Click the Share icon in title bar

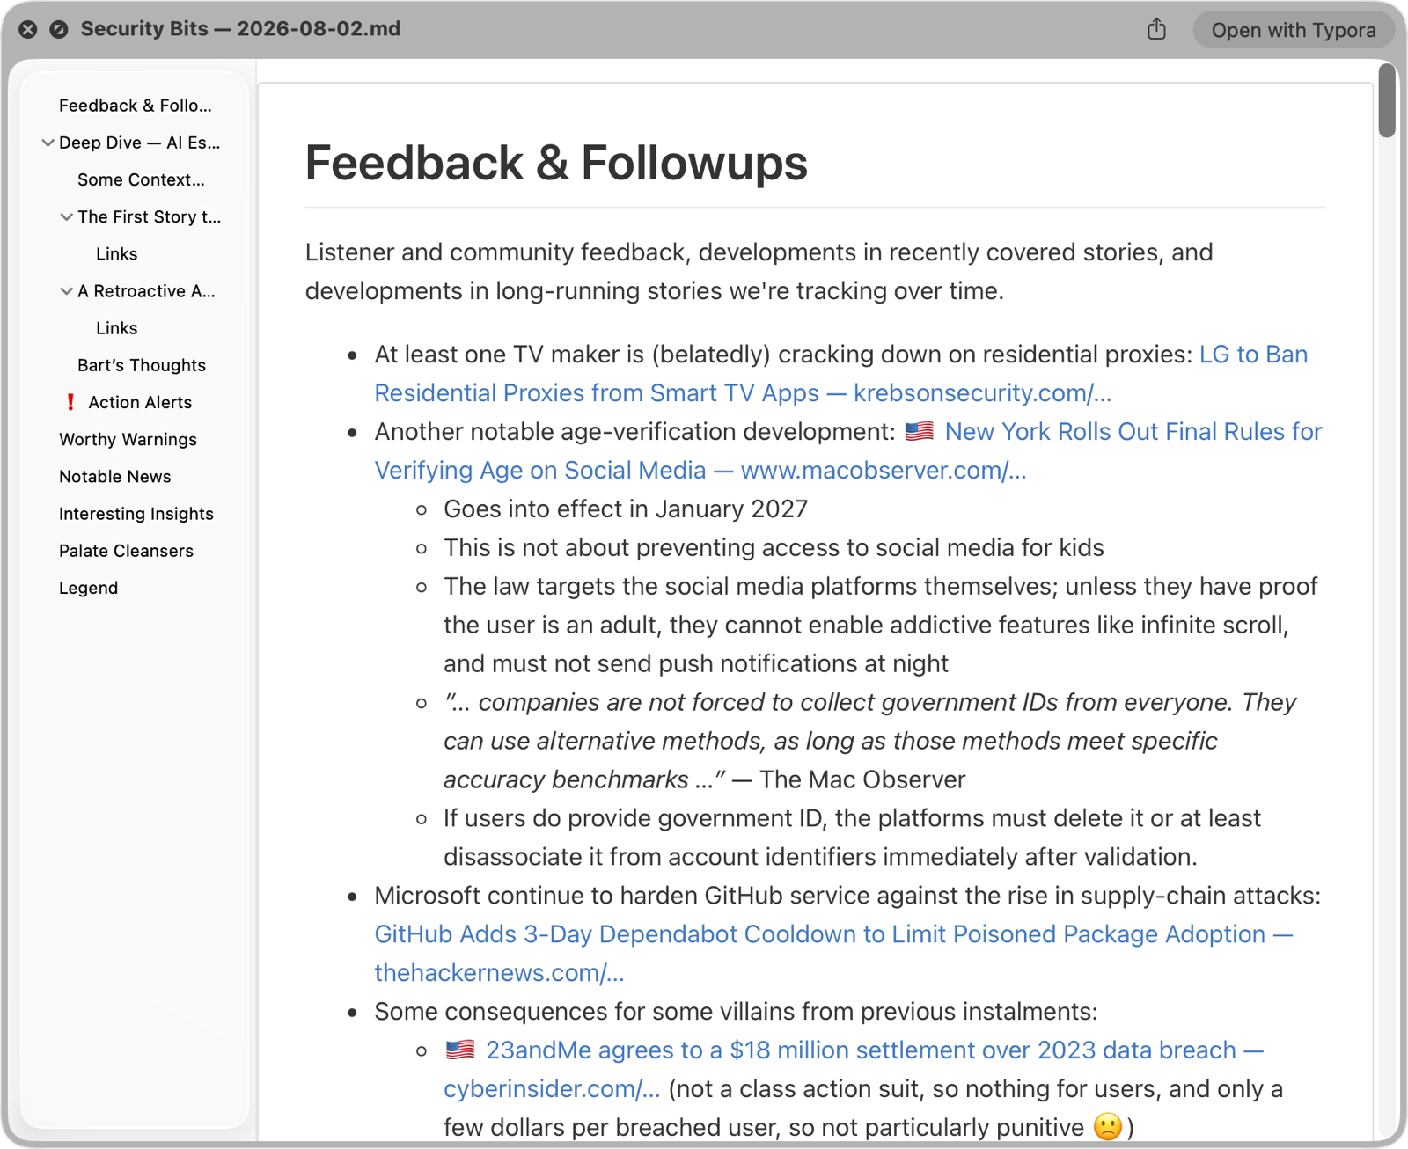coord(1156,29)
